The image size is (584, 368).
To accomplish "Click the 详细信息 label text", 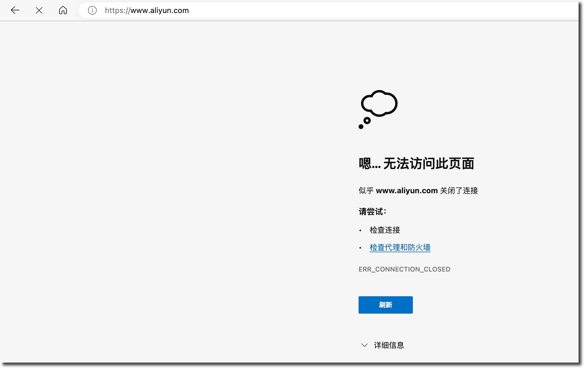I will tap(389, 345).
